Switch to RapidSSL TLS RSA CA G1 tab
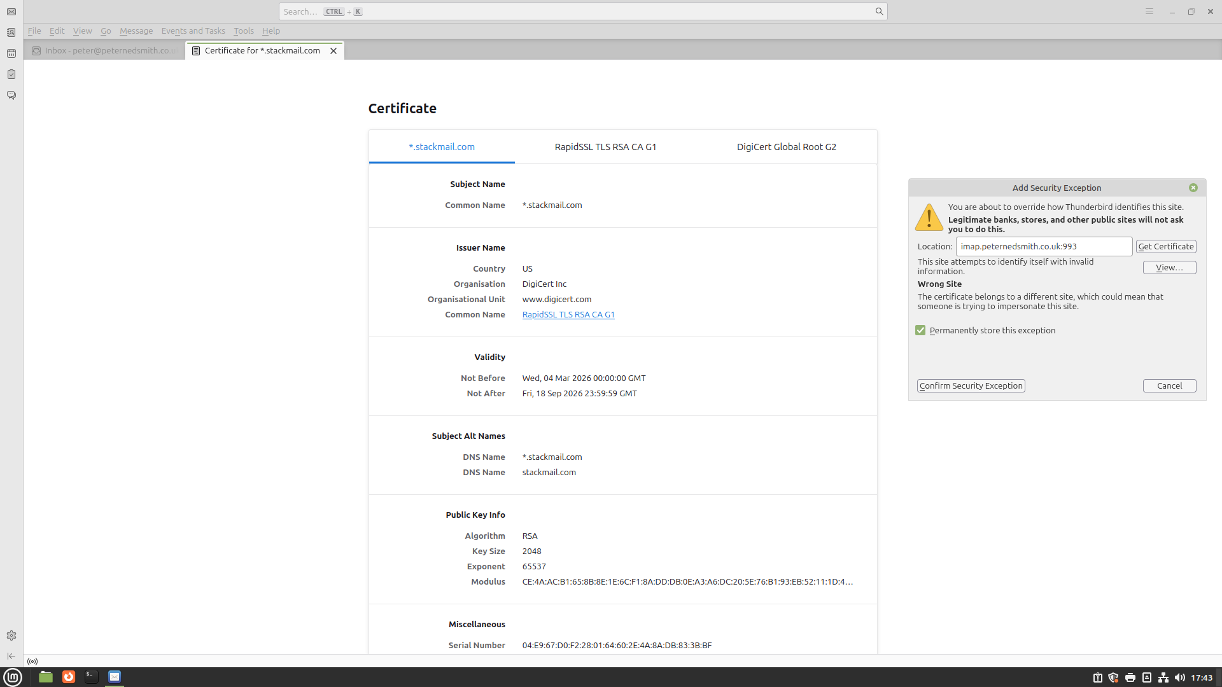Screen dimensions: 1222x687 click(605, 147)
